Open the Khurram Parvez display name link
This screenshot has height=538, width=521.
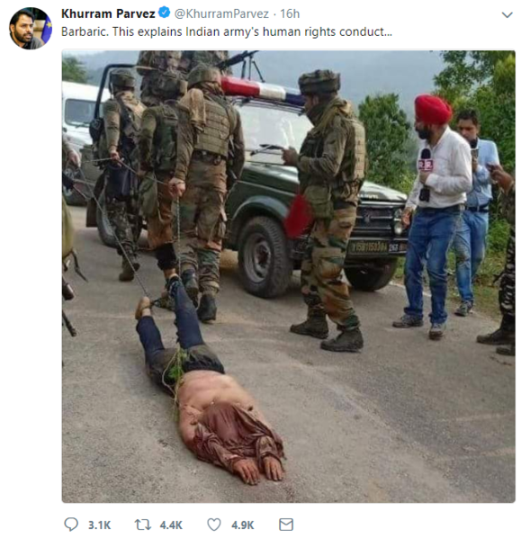pyautogui.click(x=108, y=13)
